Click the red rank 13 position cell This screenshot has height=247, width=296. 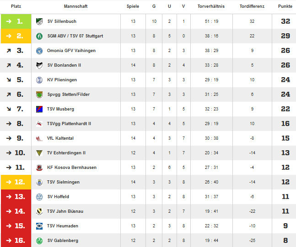tap(16, 197)
